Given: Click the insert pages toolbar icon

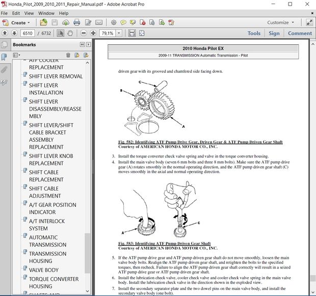Looking at the screenshot, I should 162,22.
